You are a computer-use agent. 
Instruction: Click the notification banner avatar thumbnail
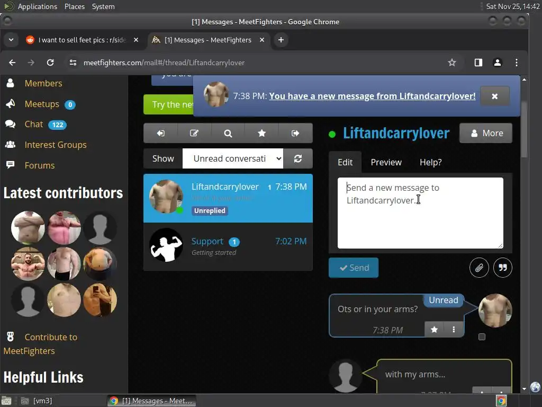click(x=216, y=94)
